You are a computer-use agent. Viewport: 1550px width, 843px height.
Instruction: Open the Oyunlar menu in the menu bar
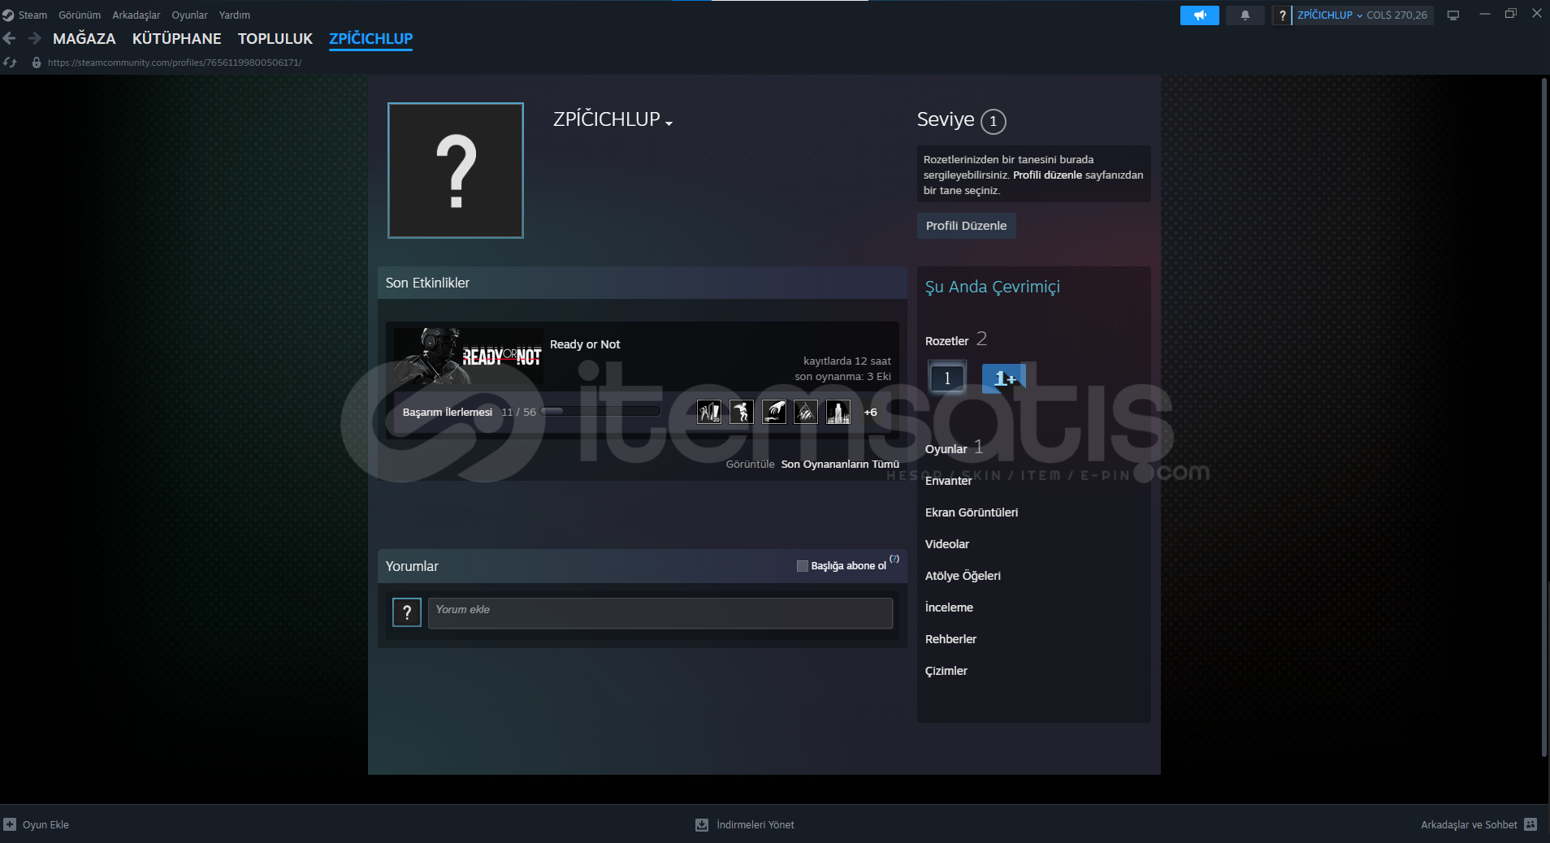pos(189,15)
